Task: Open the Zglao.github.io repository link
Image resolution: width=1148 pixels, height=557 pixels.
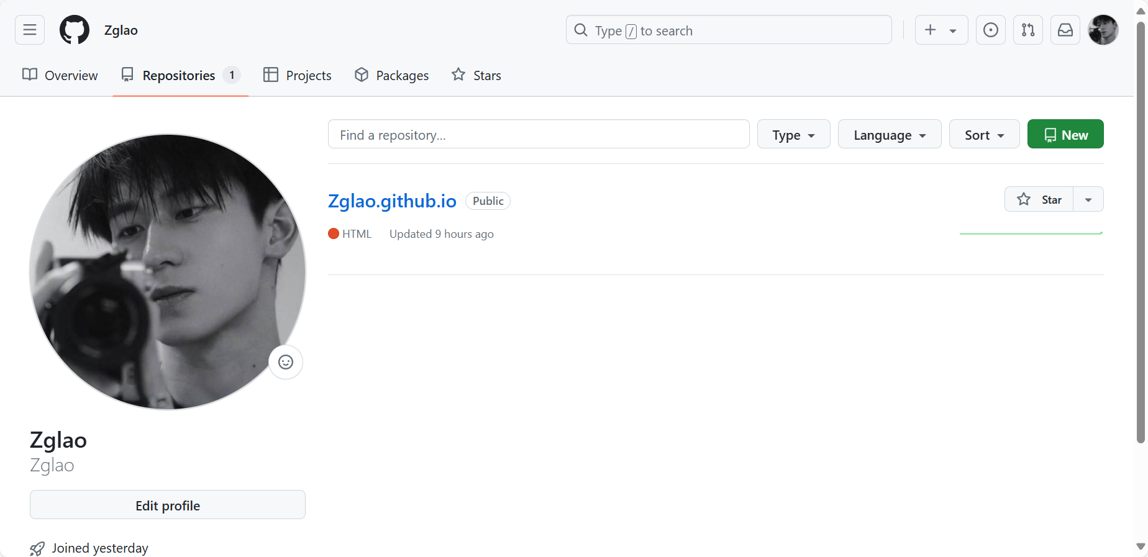Action: (392, 201)
